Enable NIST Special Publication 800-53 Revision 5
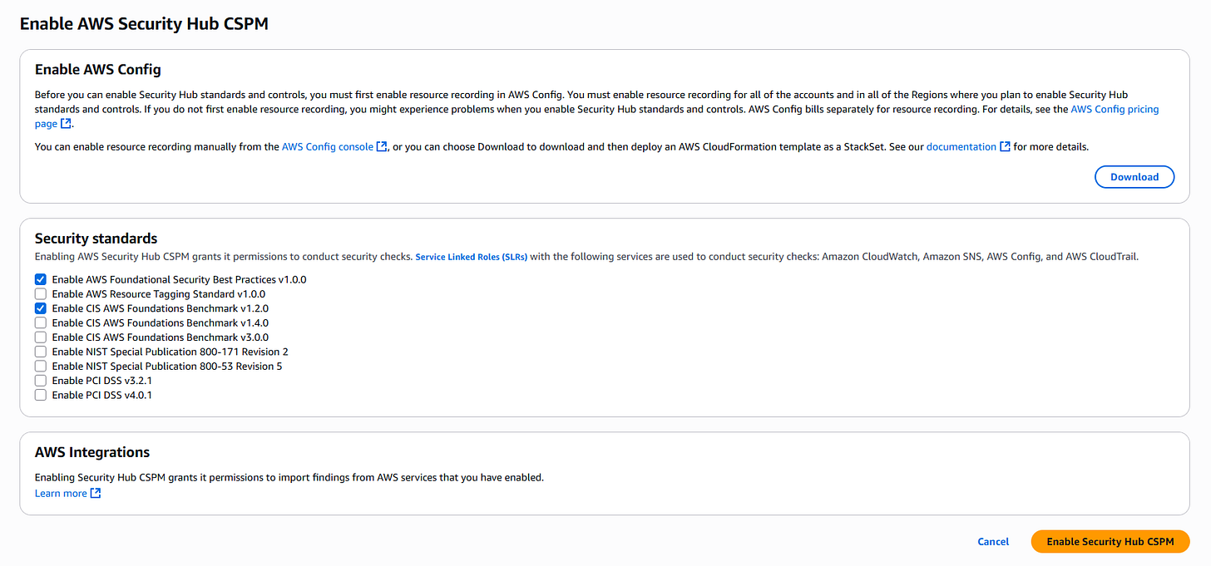Image resolution: width=1211 pixels, height=566 pixels. click(41, 366)
